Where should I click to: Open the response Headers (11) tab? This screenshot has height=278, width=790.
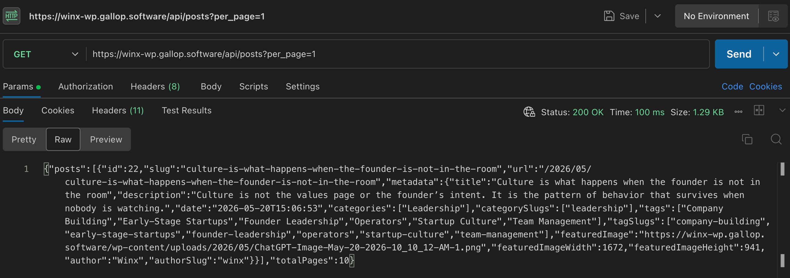(118, 110)
